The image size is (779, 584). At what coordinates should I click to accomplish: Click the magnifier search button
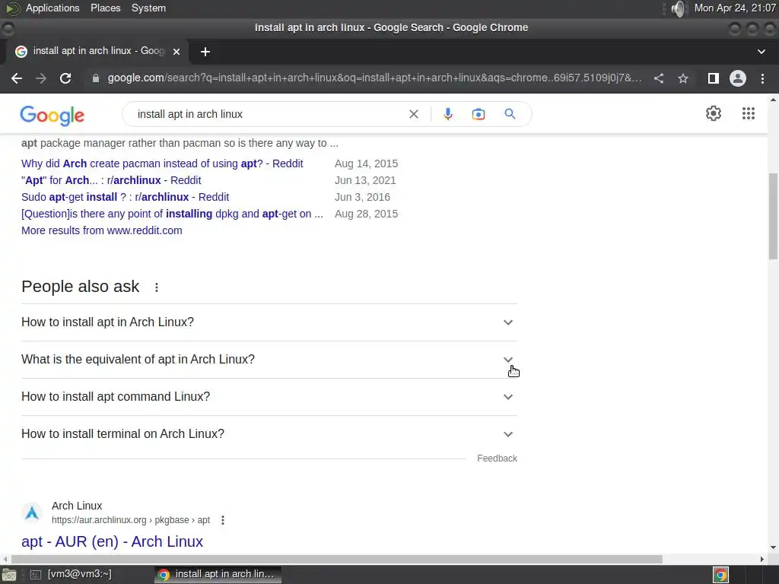pyautogui.click(x=510, y=114)
